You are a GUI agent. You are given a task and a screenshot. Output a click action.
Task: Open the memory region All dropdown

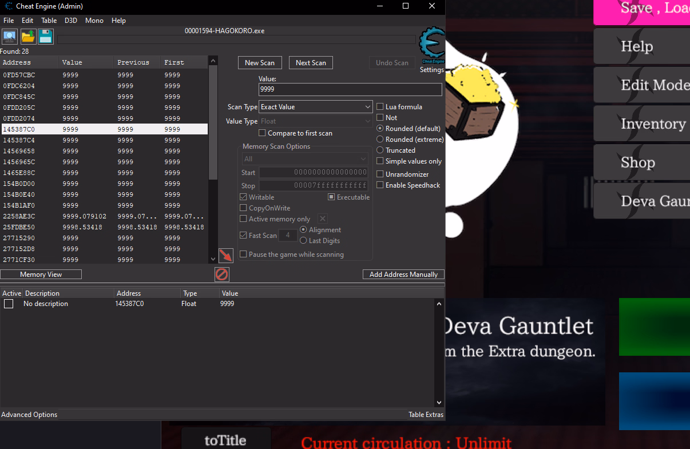pos(305,159)
